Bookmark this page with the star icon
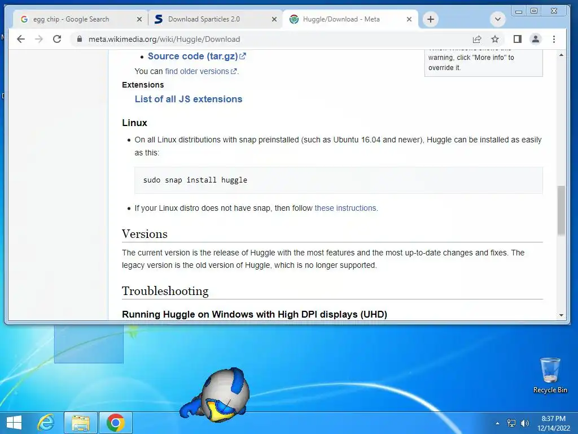The width and height of the screenshot is (578, 434). tap(495, 39)
